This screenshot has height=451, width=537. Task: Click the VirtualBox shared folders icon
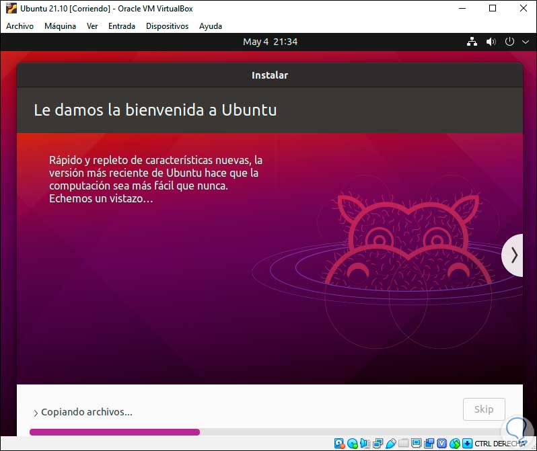click(404, 443)
